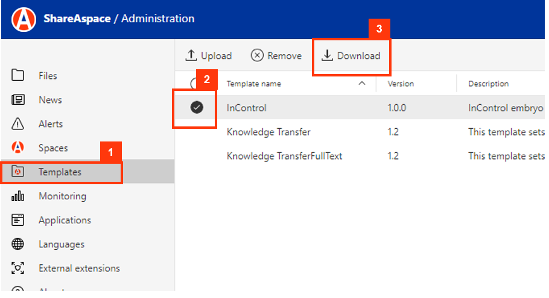Open Monitoring page
Viewport: 549px width, 298px height.
[x=62, y=196]
